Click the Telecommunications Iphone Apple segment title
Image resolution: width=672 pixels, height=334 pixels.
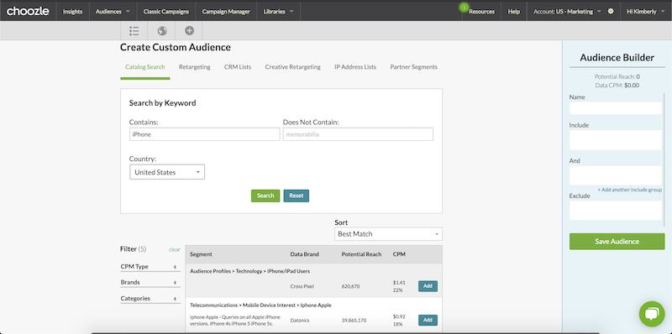260,305
